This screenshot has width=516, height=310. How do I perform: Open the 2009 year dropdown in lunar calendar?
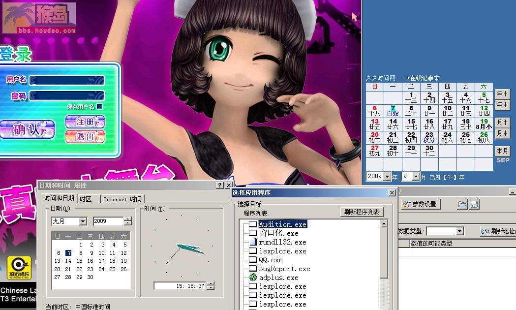pos(387,176)
